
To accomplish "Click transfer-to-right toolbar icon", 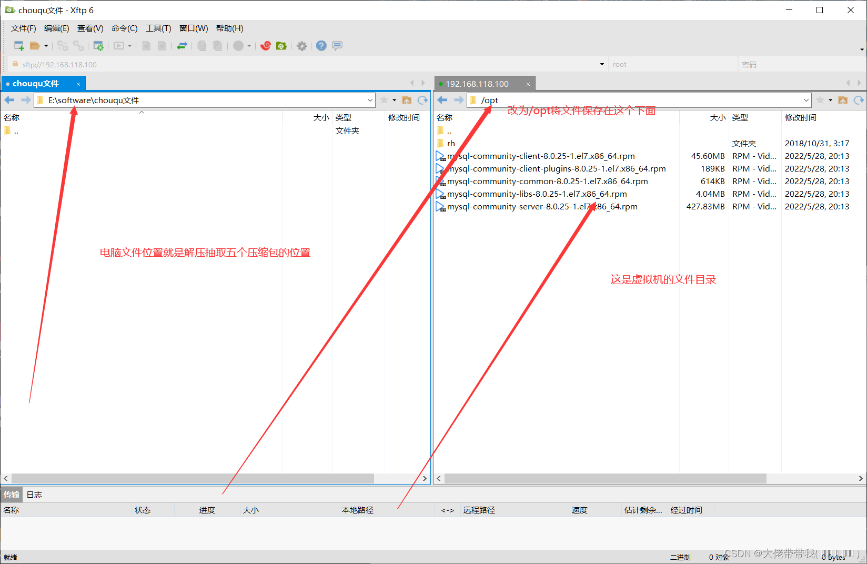I will click(162, 46).
